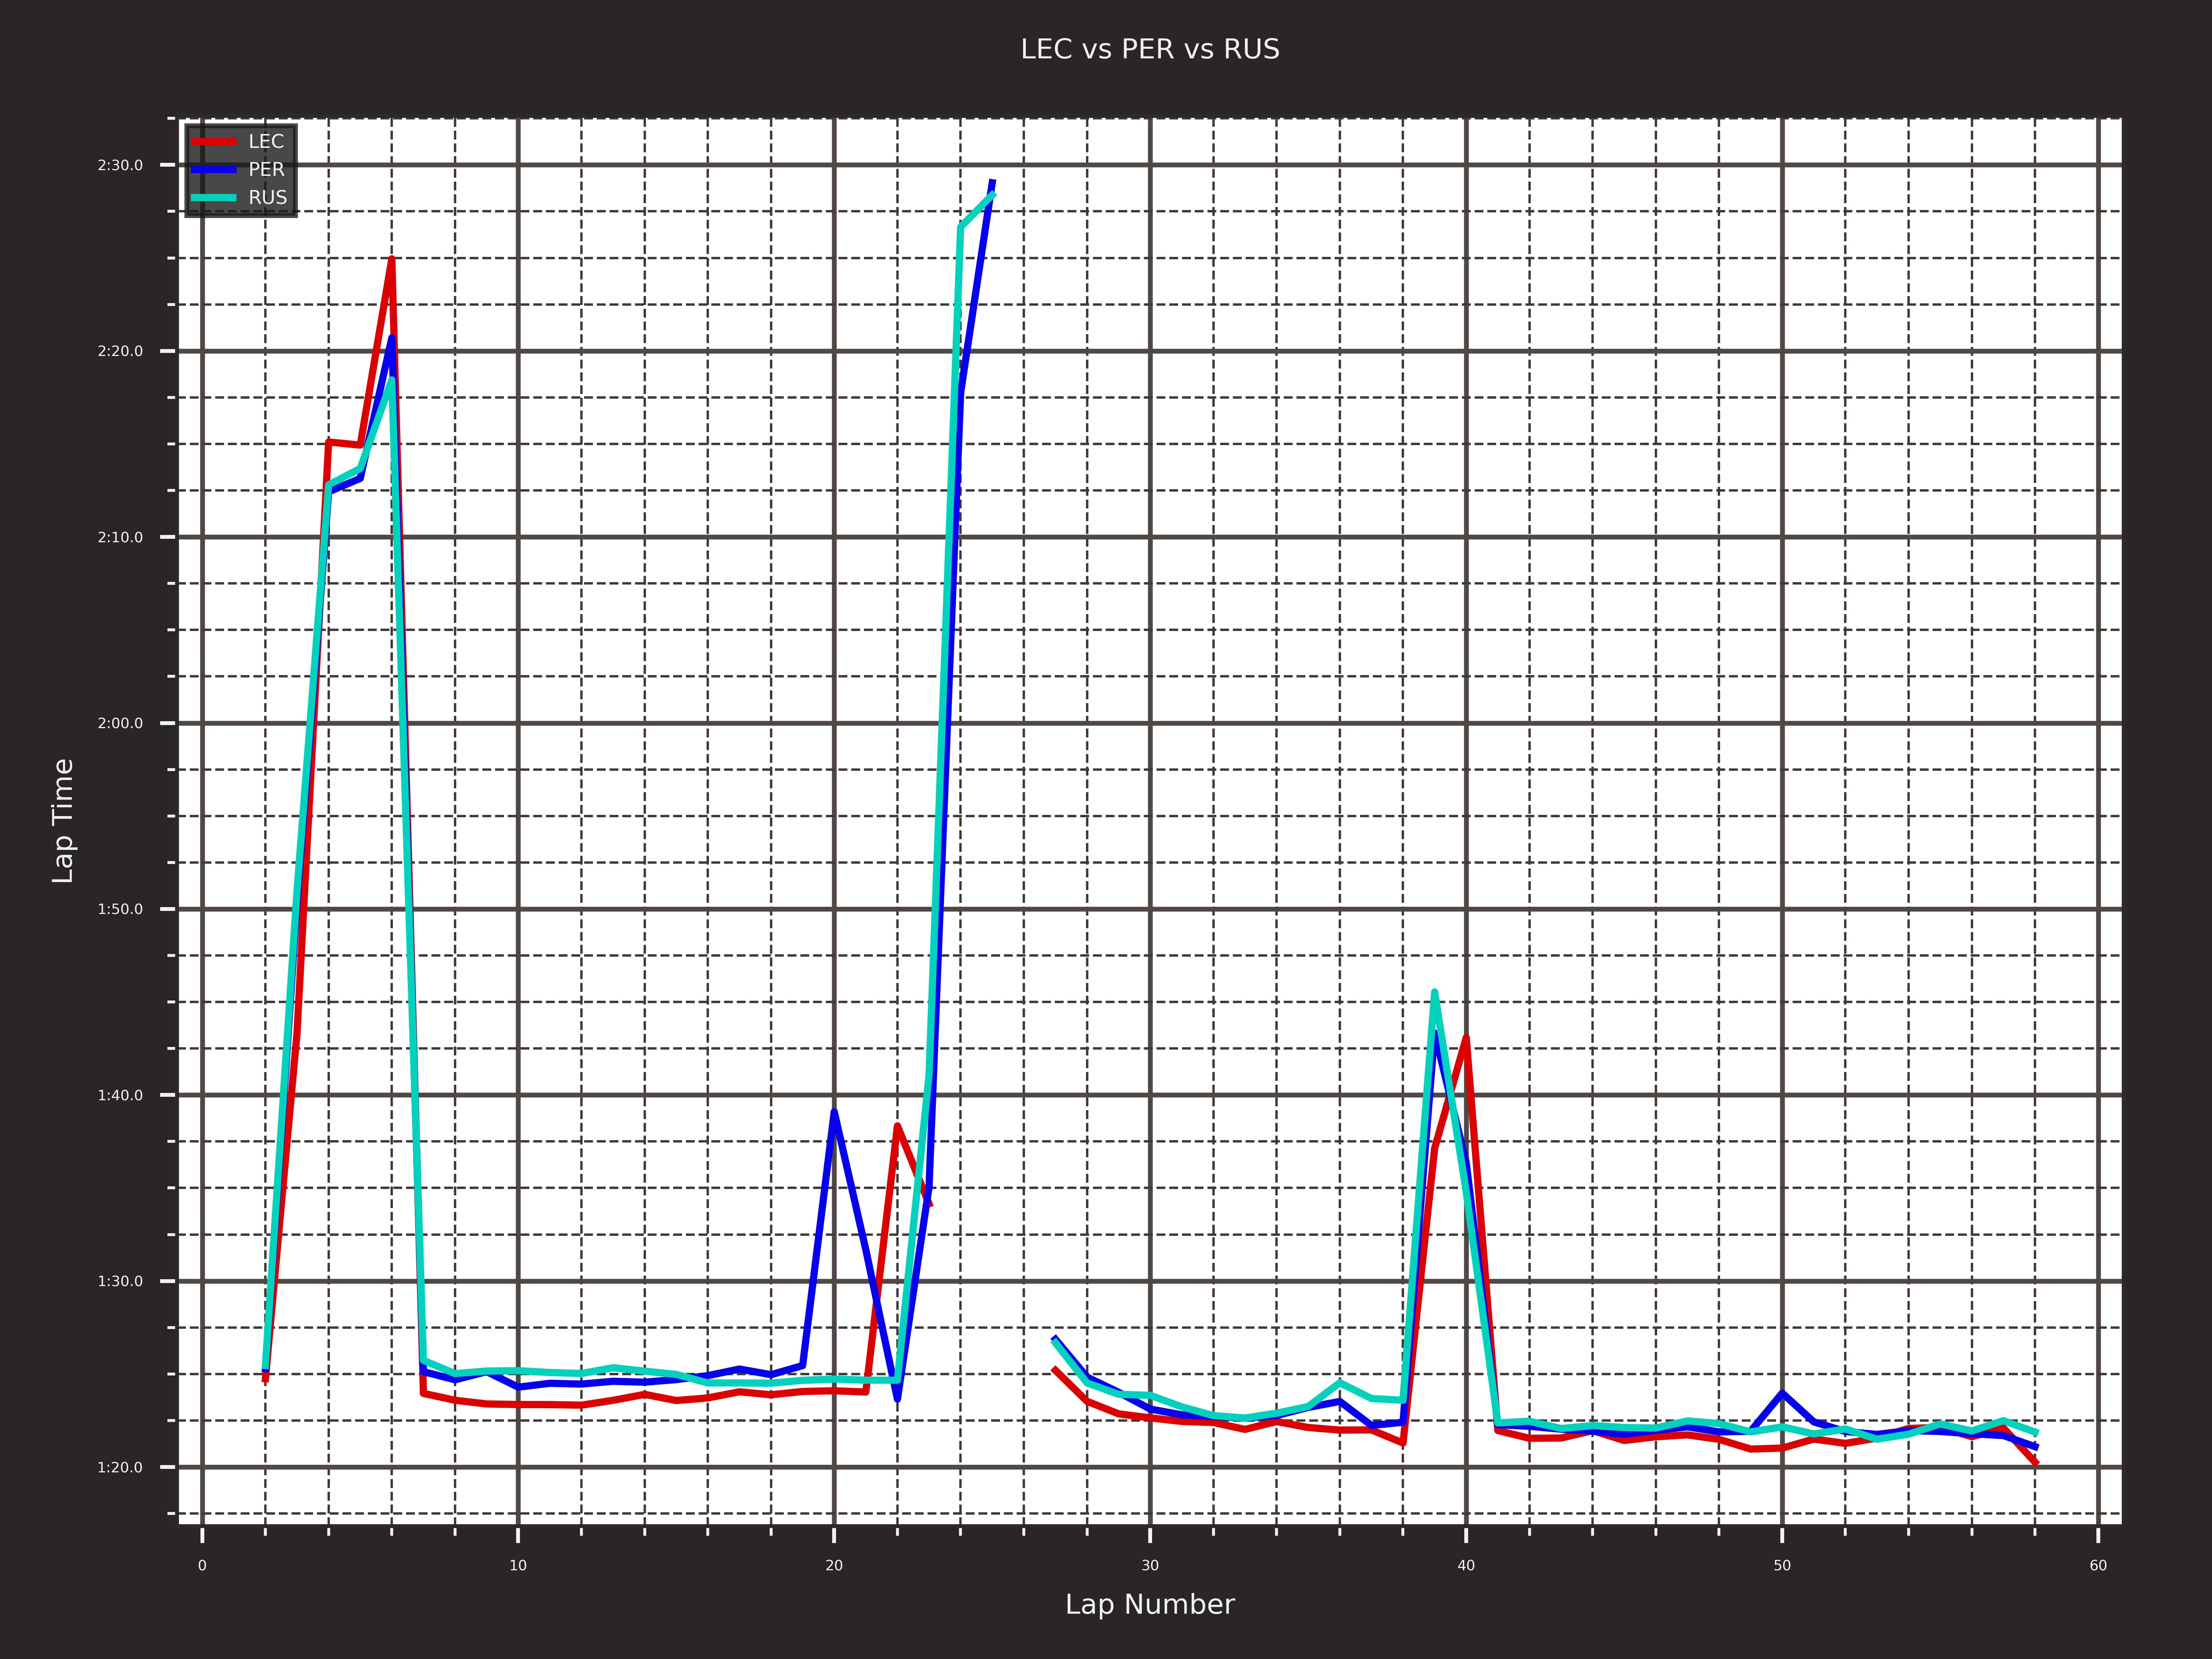Click the chart title LEC vs PER vs RUS
This screenshot has width=2212, height=1659.
(x=1150, y=49)
